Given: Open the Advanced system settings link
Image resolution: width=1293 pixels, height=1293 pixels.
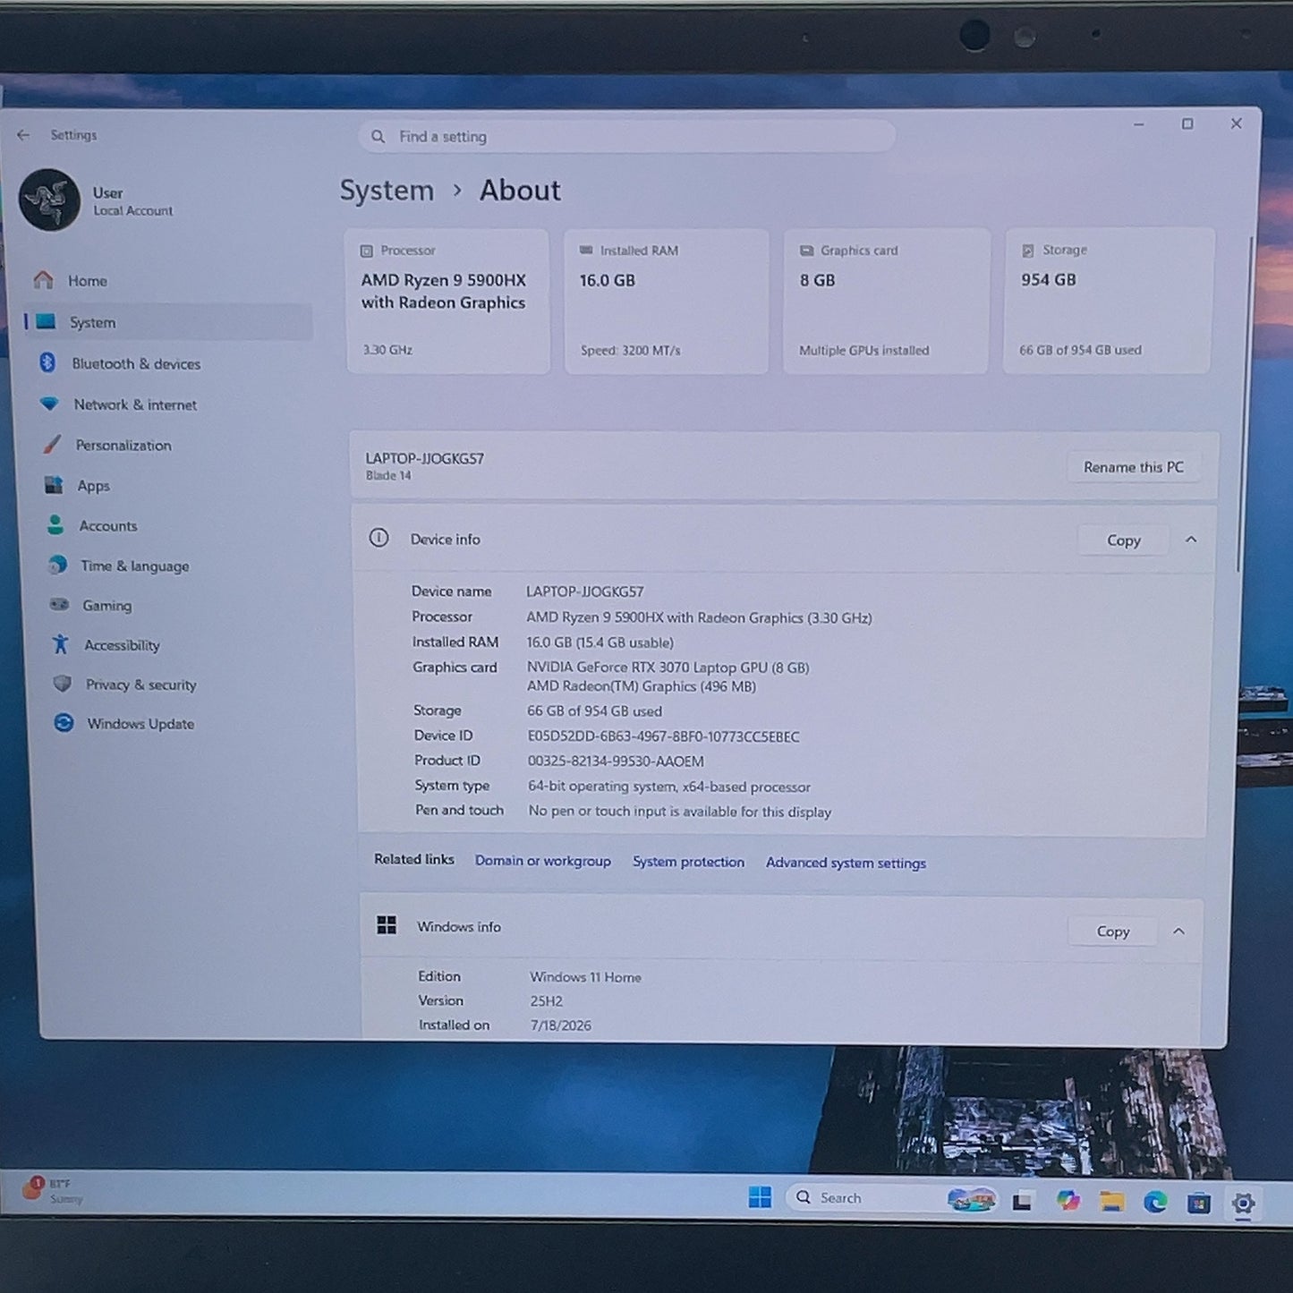Looking at the screenshot, I should pyautogui.click(x=846, y=863).
